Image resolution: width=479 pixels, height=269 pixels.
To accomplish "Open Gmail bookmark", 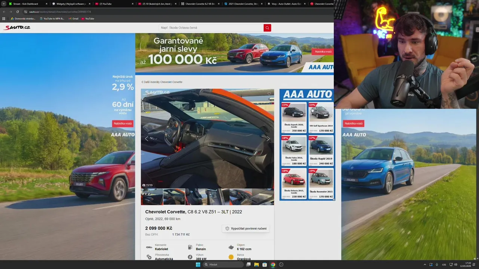I will point(73,18).
